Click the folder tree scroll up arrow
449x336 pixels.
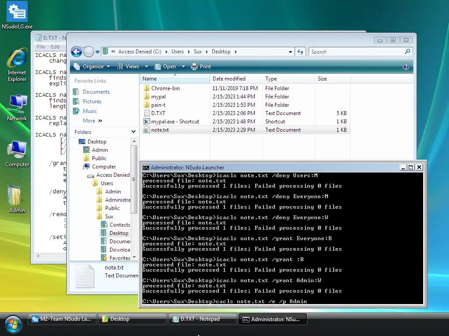coord(134,142)
